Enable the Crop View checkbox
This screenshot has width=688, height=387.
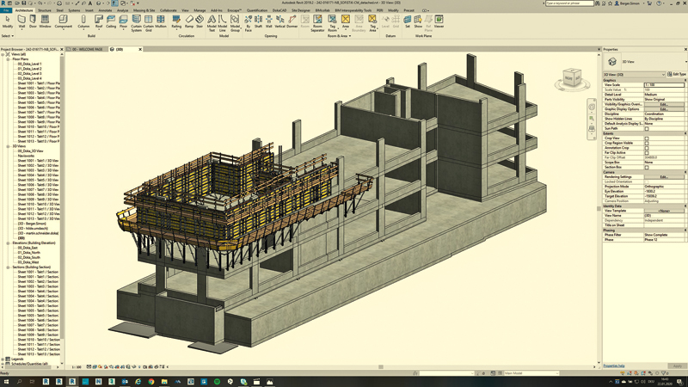647,138
